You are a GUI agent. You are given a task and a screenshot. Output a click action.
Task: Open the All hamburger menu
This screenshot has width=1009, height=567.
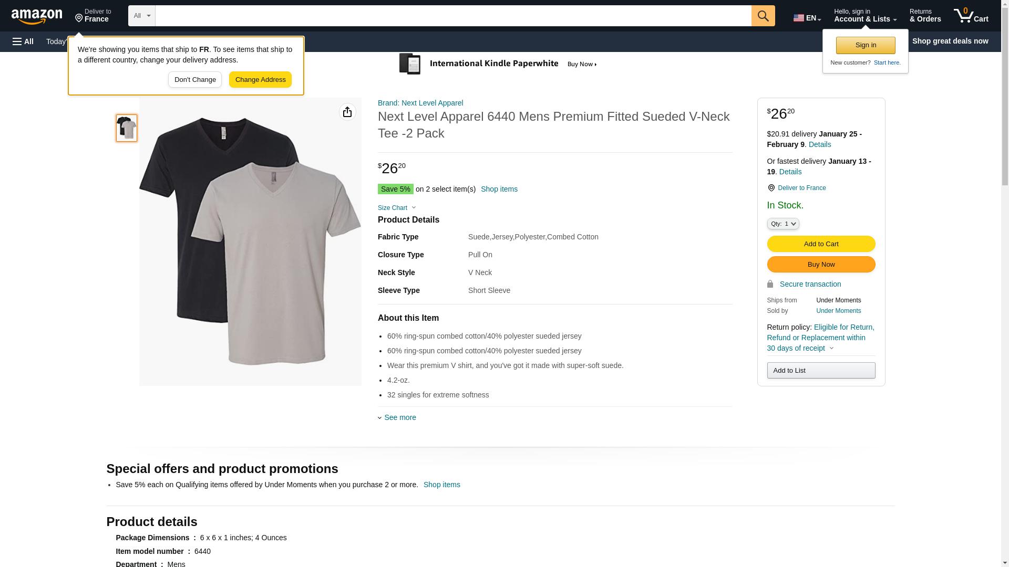[23, 41]
